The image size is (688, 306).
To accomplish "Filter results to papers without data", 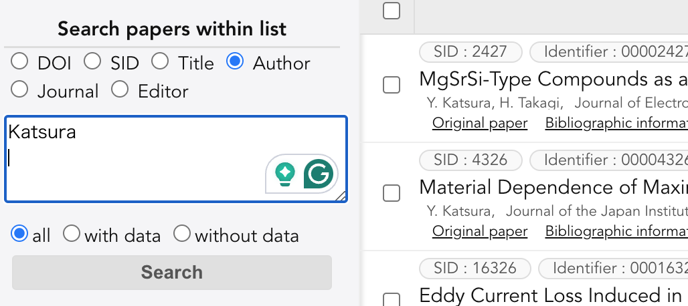I will (x=182, y=234).
